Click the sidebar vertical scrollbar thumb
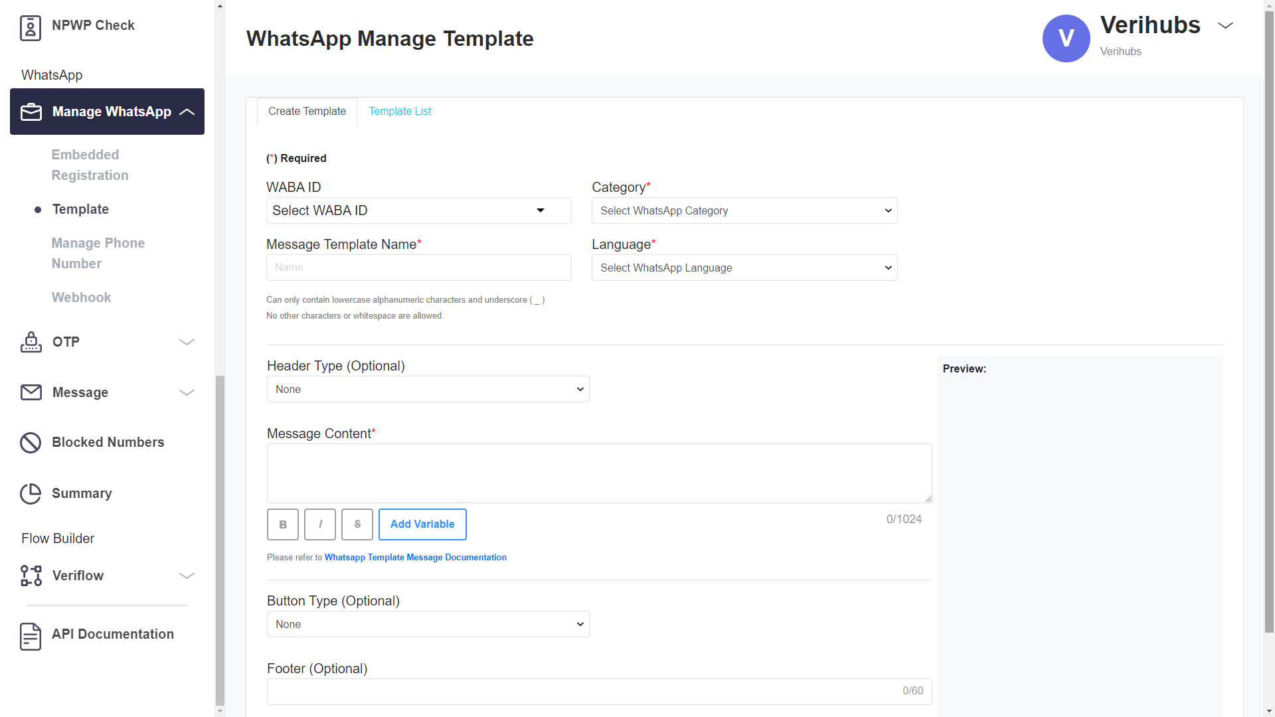This screenshot has width=1275, height=717. (220, 539)
